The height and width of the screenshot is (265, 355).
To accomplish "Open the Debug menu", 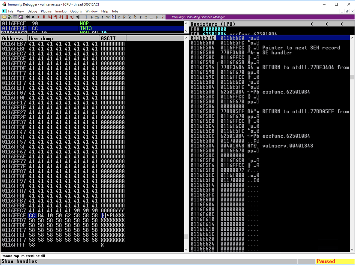I will coord(32,11).
